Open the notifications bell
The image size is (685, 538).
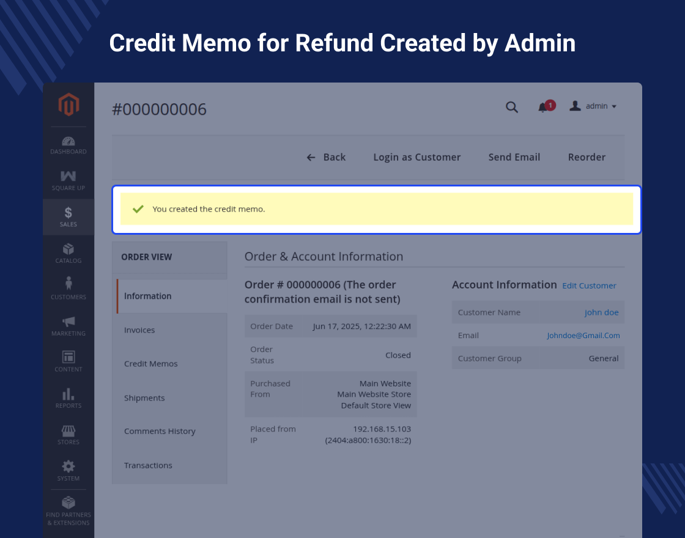pyautogui.click(x=542, y=108)
